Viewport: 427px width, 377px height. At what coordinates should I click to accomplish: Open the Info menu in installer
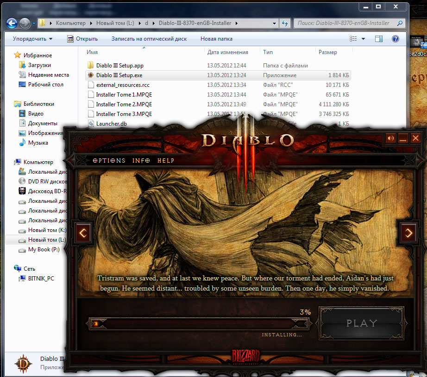click(x=141, y=160)
